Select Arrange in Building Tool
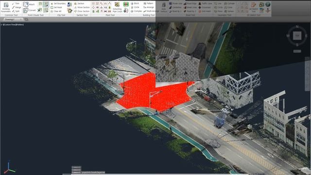Viewport: 311px width, 175px height. point(149,7)
